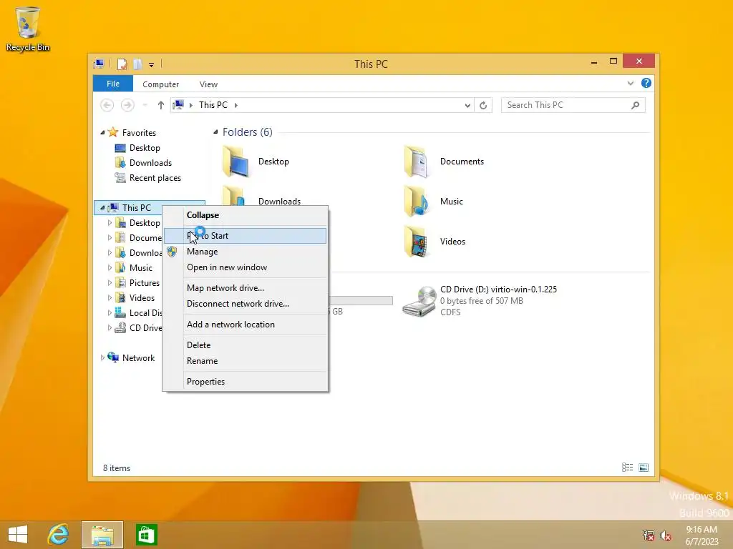Viewport: 733px width, 549px height.
Task: Choose Disconnect network drive option
Action: tap(246, 304)
